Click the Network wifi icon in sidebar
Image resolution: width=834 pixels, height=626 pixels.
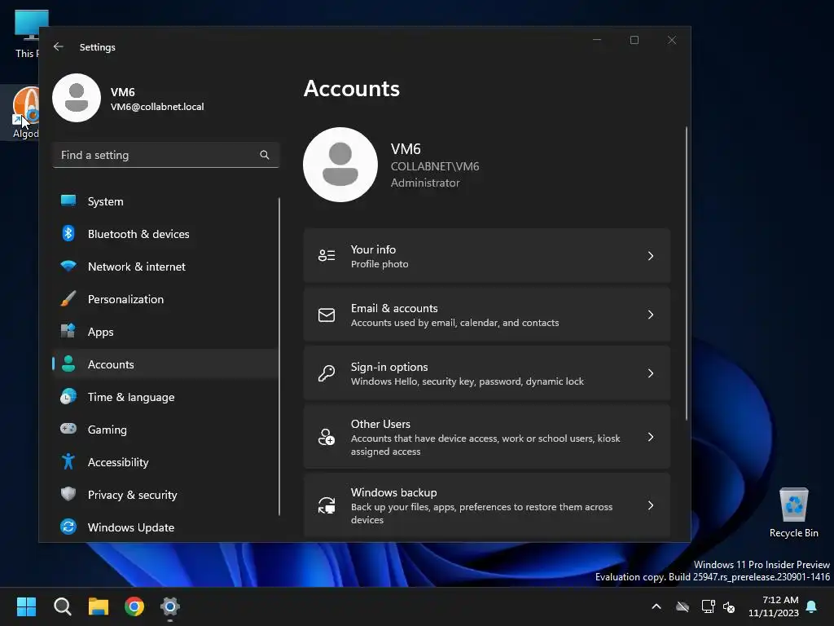click(68, 266)
